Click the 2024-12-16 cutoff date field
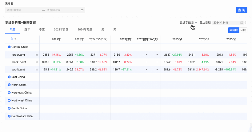252x132 pixels. [226, 23]
